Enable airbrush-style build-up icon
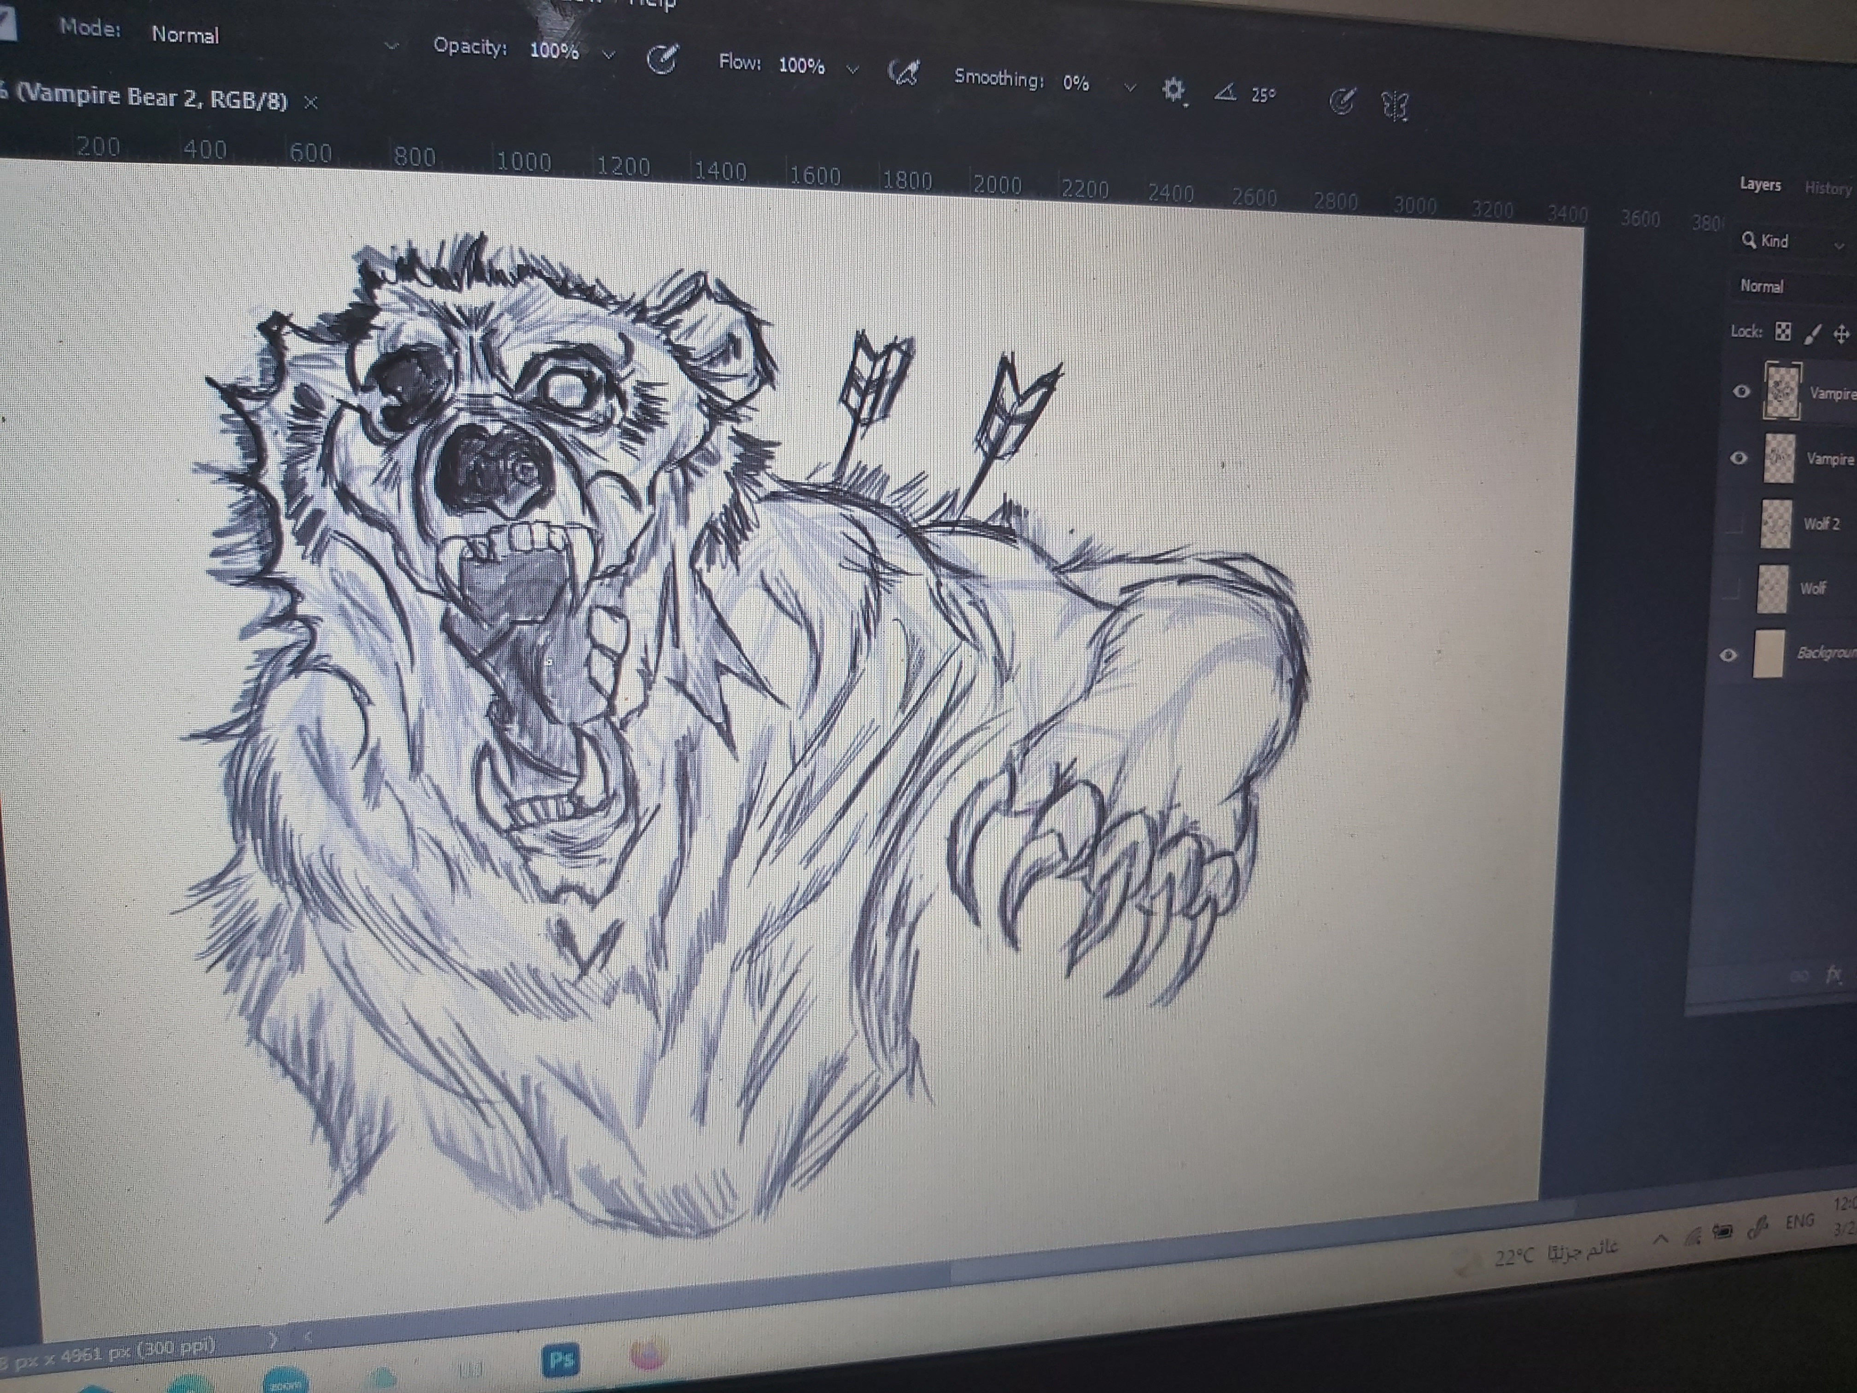The height and width of the screenshot is (1393, 1857). pyautogui.click(x=903, y=73)
